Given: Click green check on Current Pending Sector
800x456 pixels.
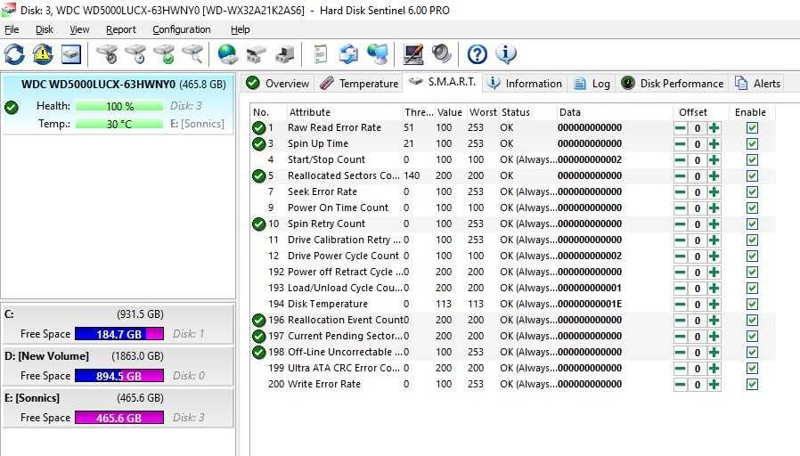Looking at the screenshot, I should click(x=259, y=336).
